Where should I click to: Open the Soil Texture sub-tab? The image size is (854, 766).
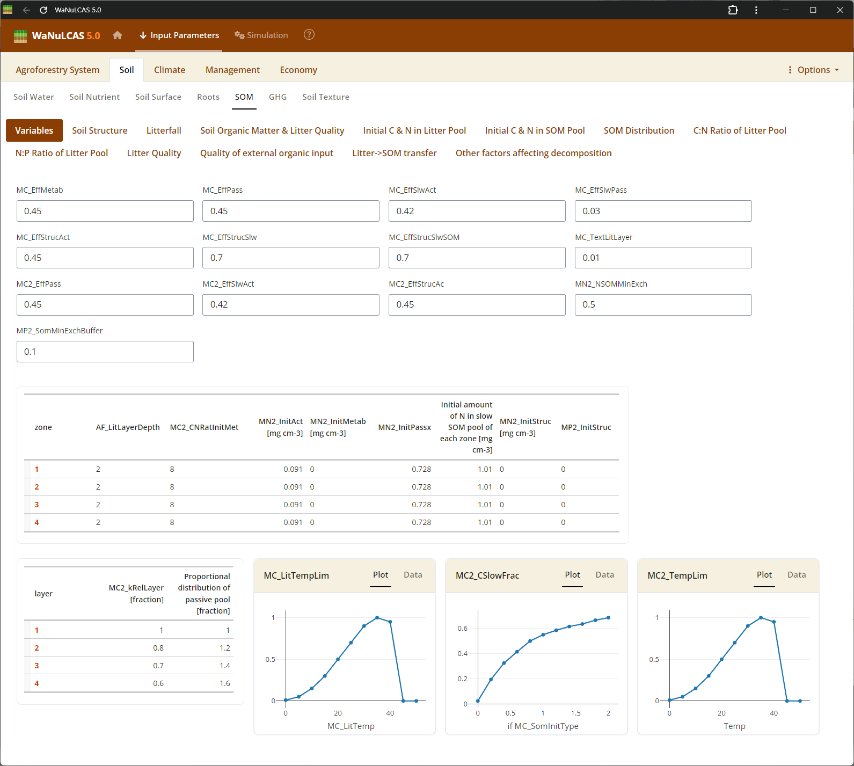[x=325, y=97]
